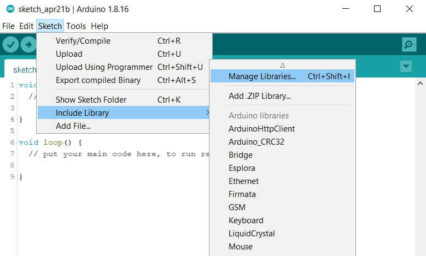Open the tab options dropdown arrow
The image size is (426, 256).
click(x=406, y=67)
